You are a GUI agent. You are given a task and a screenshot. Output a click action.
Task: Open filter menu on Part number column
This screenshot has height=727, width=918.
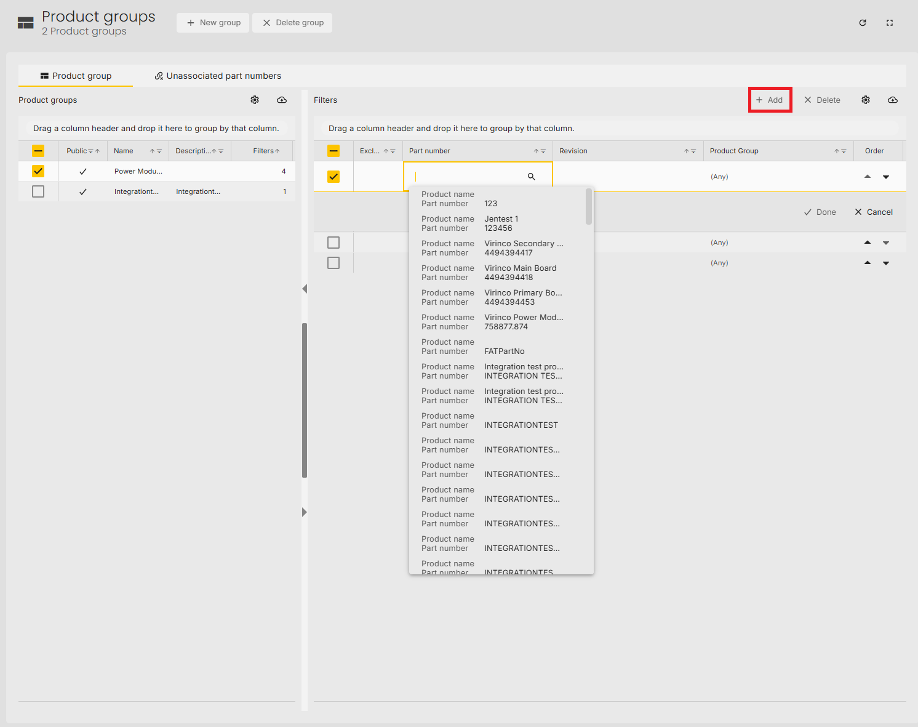[543, 151]
